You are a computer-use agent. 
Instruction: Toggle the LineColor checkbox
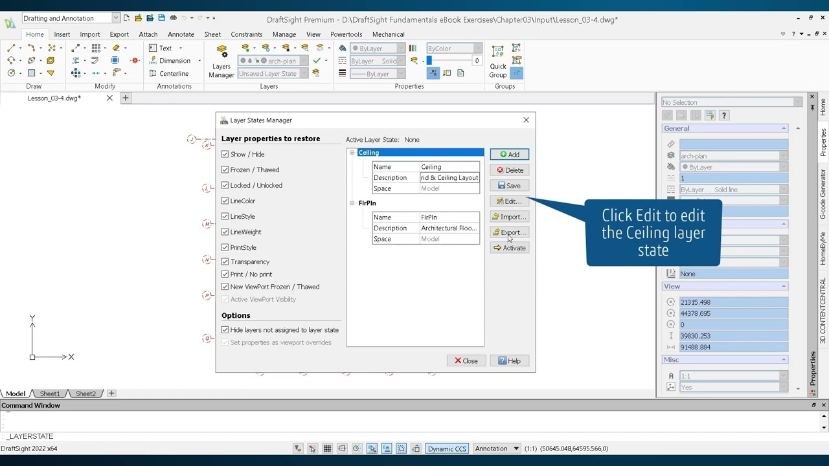[x=225, y=201]
